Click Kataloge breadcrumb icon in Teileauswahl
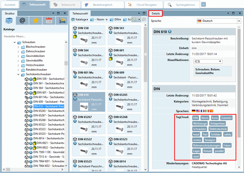This screenshot has height=173, width=244. (x=73, y=19)
